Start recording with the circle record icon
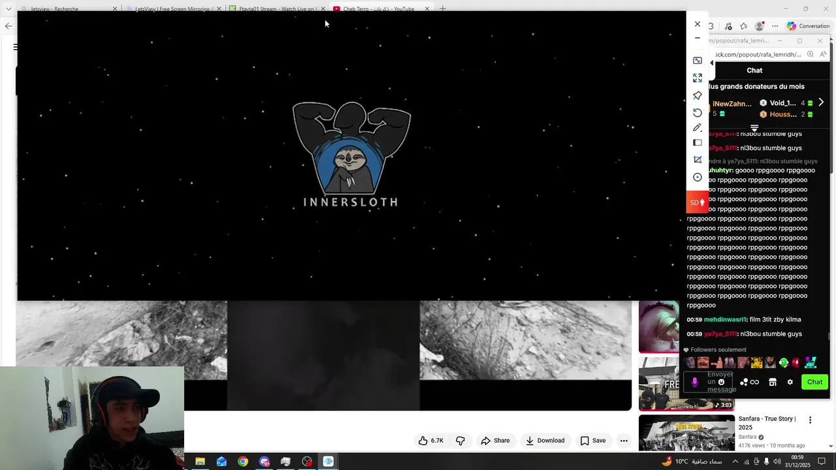 coord(697,178)
